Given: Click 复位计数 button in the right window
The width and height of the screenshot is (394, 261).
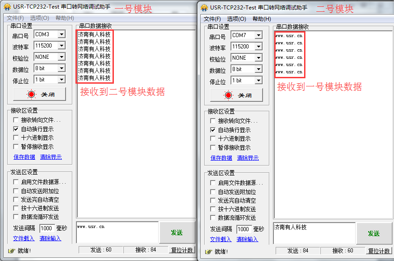Looking at the screenshot, I should [x=379, y=251].
